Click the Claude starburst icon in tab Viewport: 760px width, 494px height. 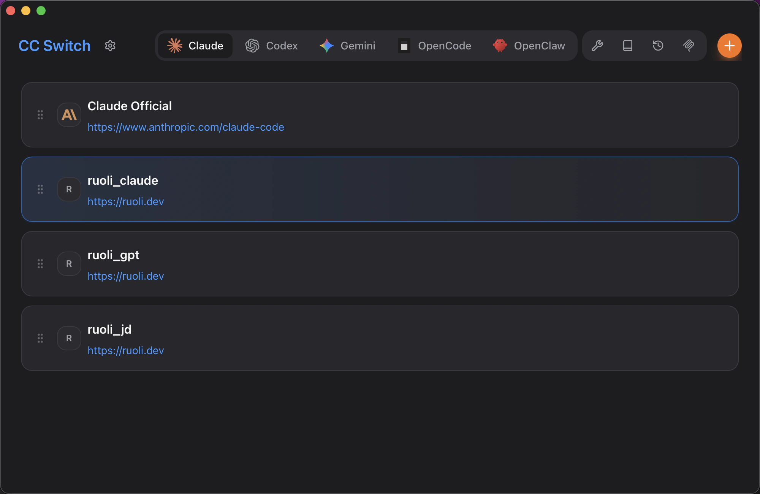point(175,46)
